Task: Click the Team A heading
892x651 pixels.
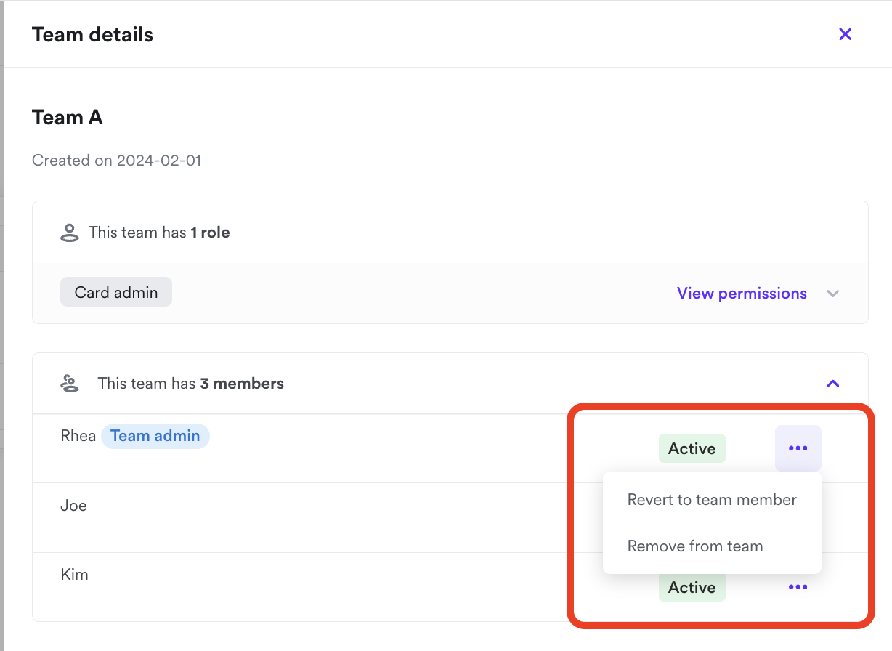Action: tap(68, 118)
